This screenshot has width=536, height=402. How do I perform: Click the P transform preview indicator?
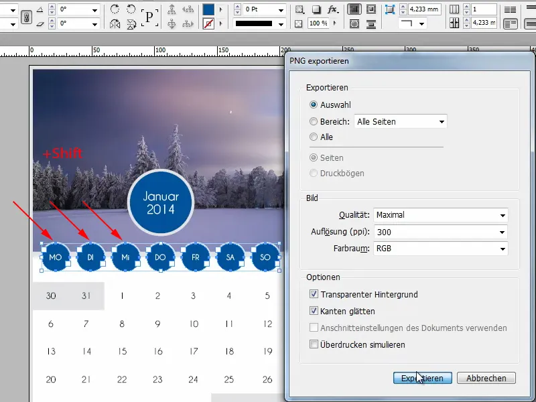pyautogui.click(x=149, y=17)
